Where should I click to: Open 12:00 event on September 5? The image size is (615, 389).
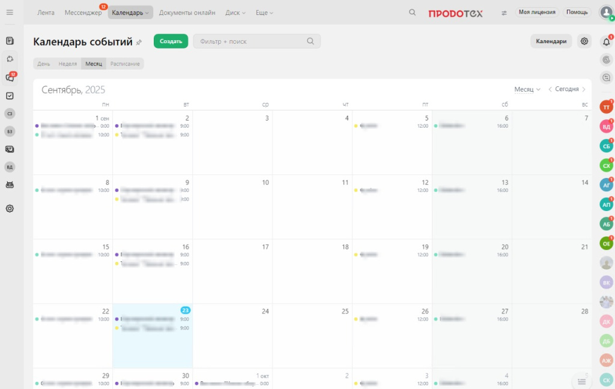click(391, 126)
